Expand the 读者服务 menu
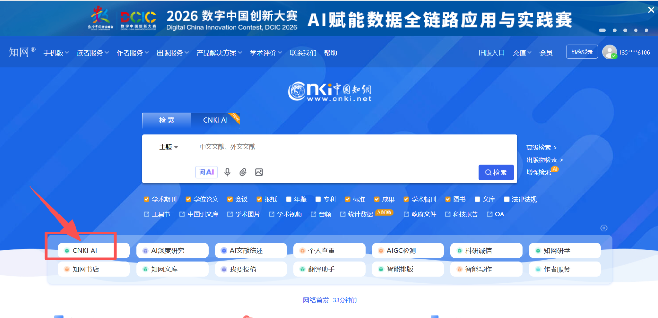 93,53
